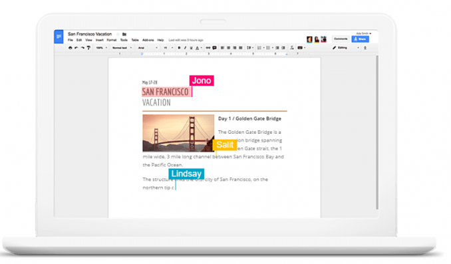Click the second collaborator avatar

pyautogui.click(x=317, y=39)
